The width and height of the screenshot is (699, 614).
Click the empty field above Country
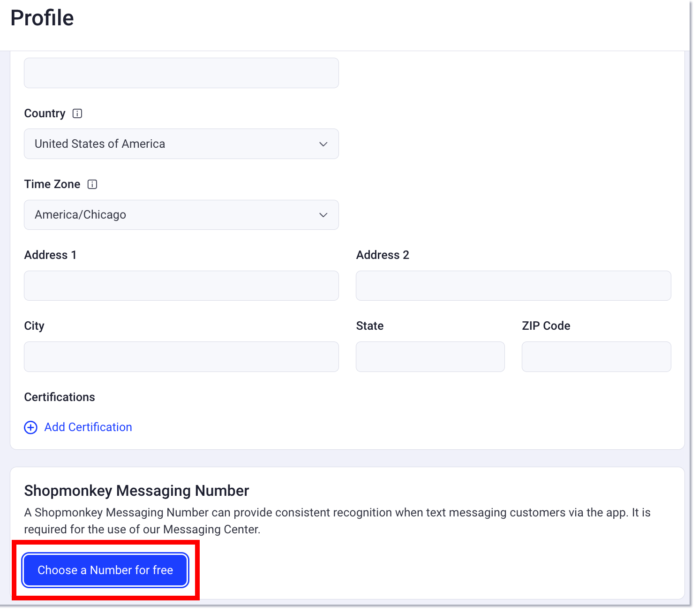[181, 73]
